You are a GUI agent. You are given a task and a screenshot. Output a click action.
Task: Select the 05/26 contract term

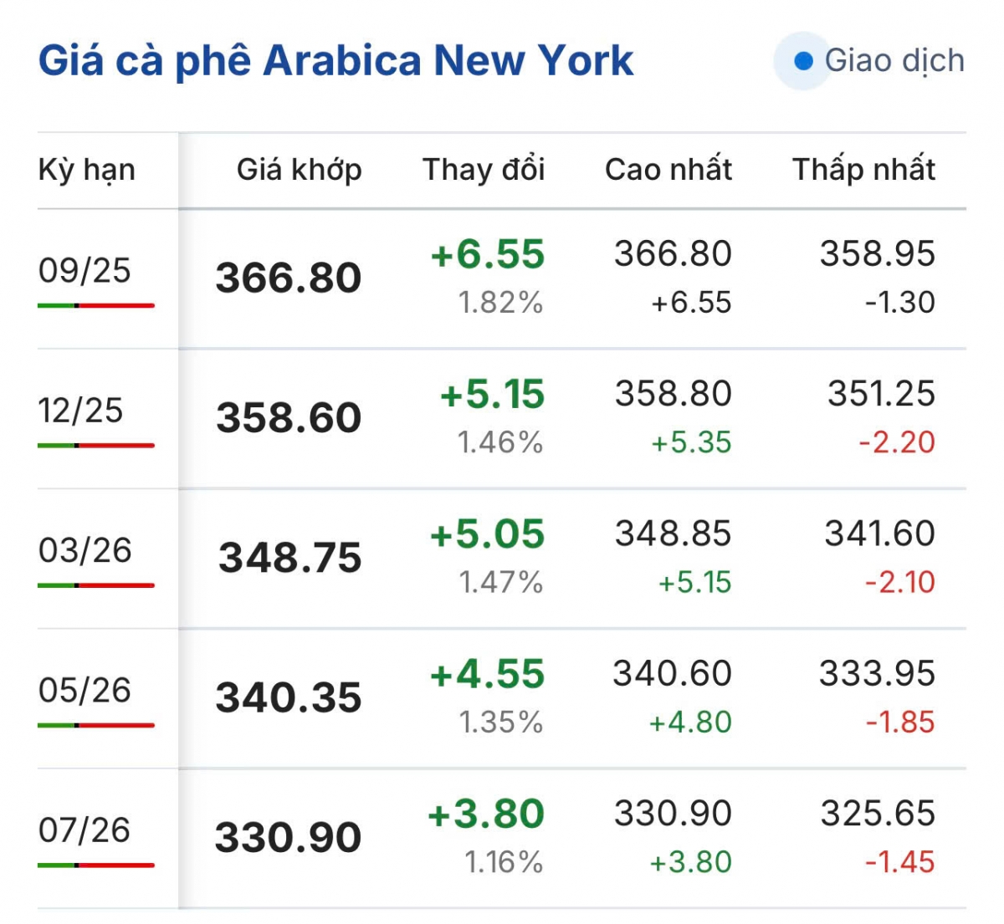click(85, 690)
